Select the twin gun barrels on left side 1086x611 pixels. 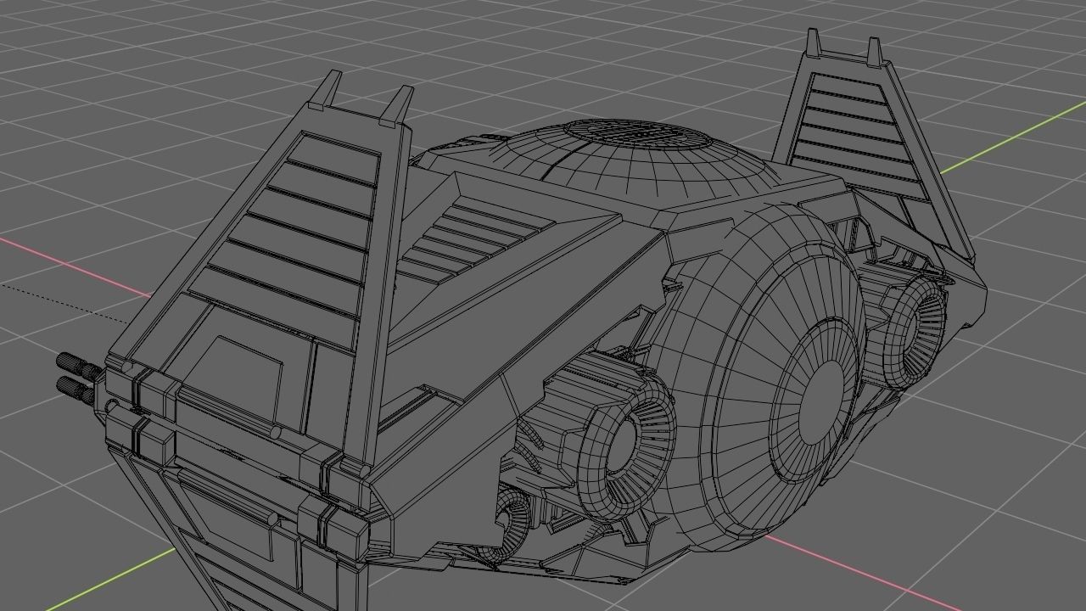(78, 377)
